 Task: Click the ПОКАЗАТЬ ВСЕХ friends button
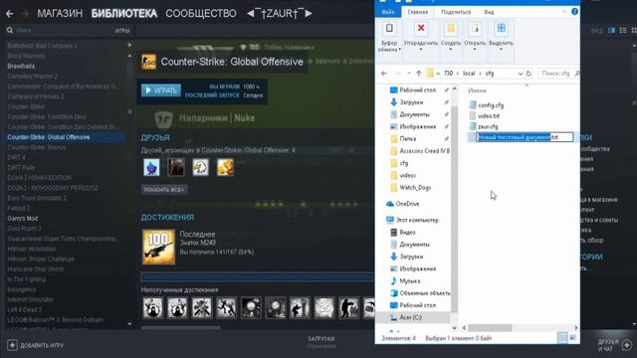pyautogui.click(x=163, y=190)
